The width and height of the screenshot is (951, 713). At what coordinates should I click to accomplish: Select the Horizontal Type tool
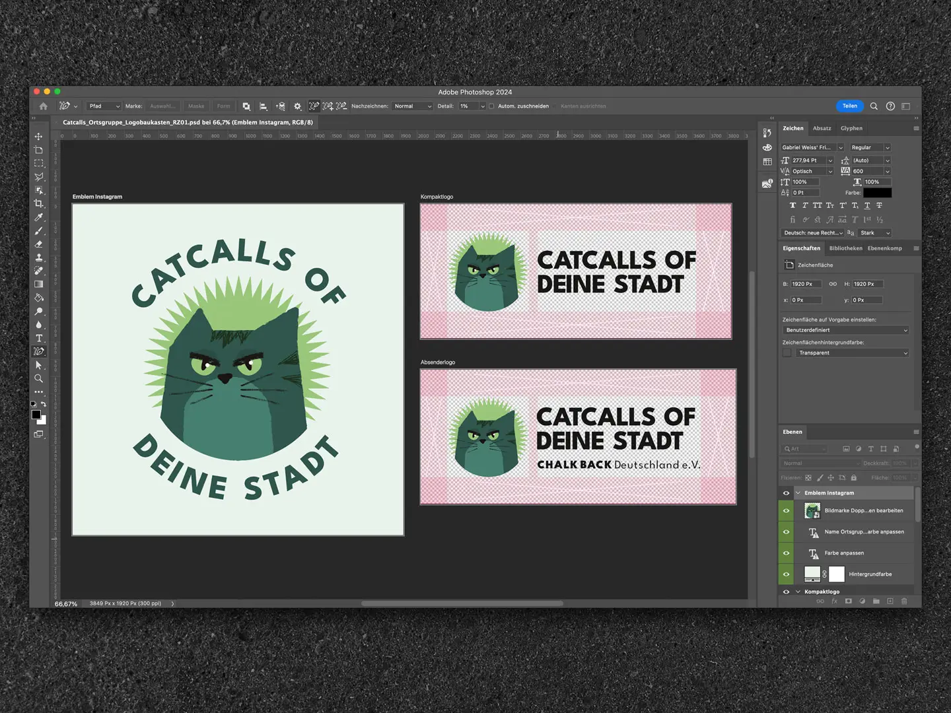pos(39,338)
